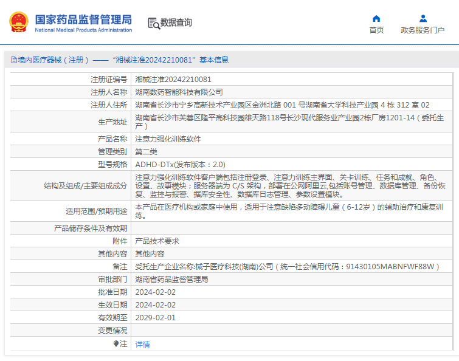Select product name 注意力强化训练软件

[168, 139]
